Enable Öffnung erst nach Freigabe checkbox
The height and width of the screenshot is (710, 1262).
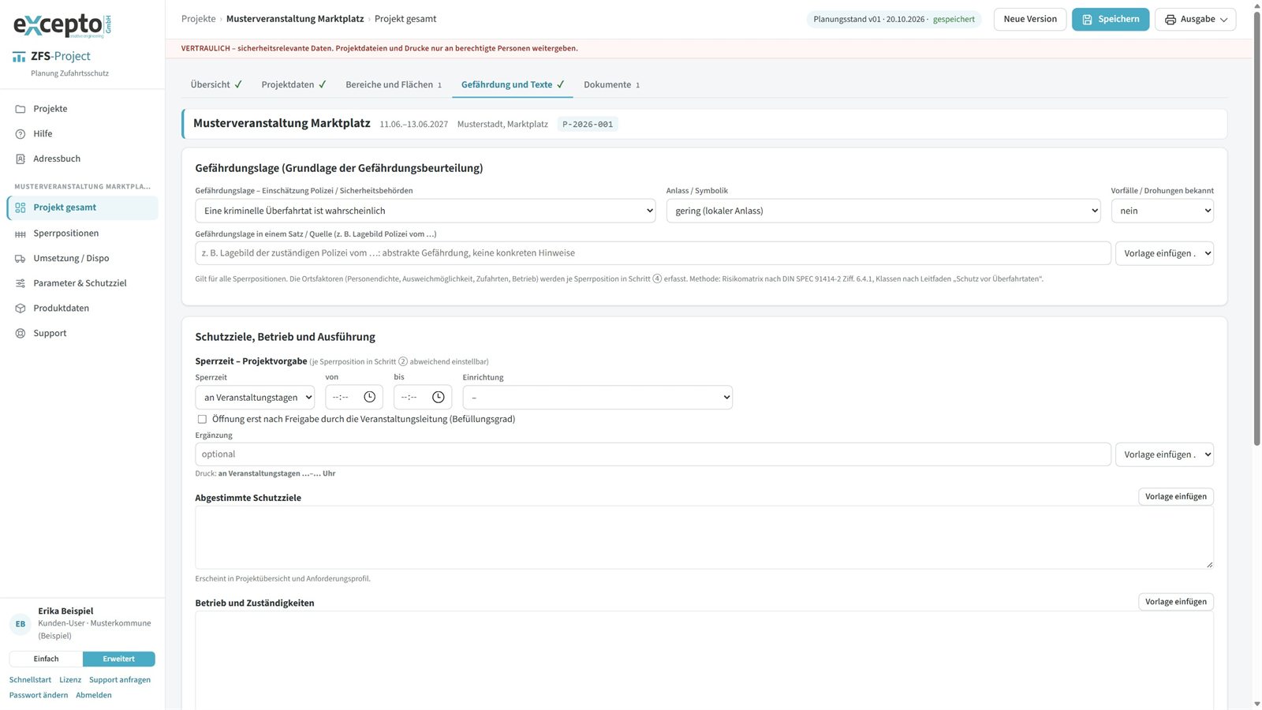(202, 419)
